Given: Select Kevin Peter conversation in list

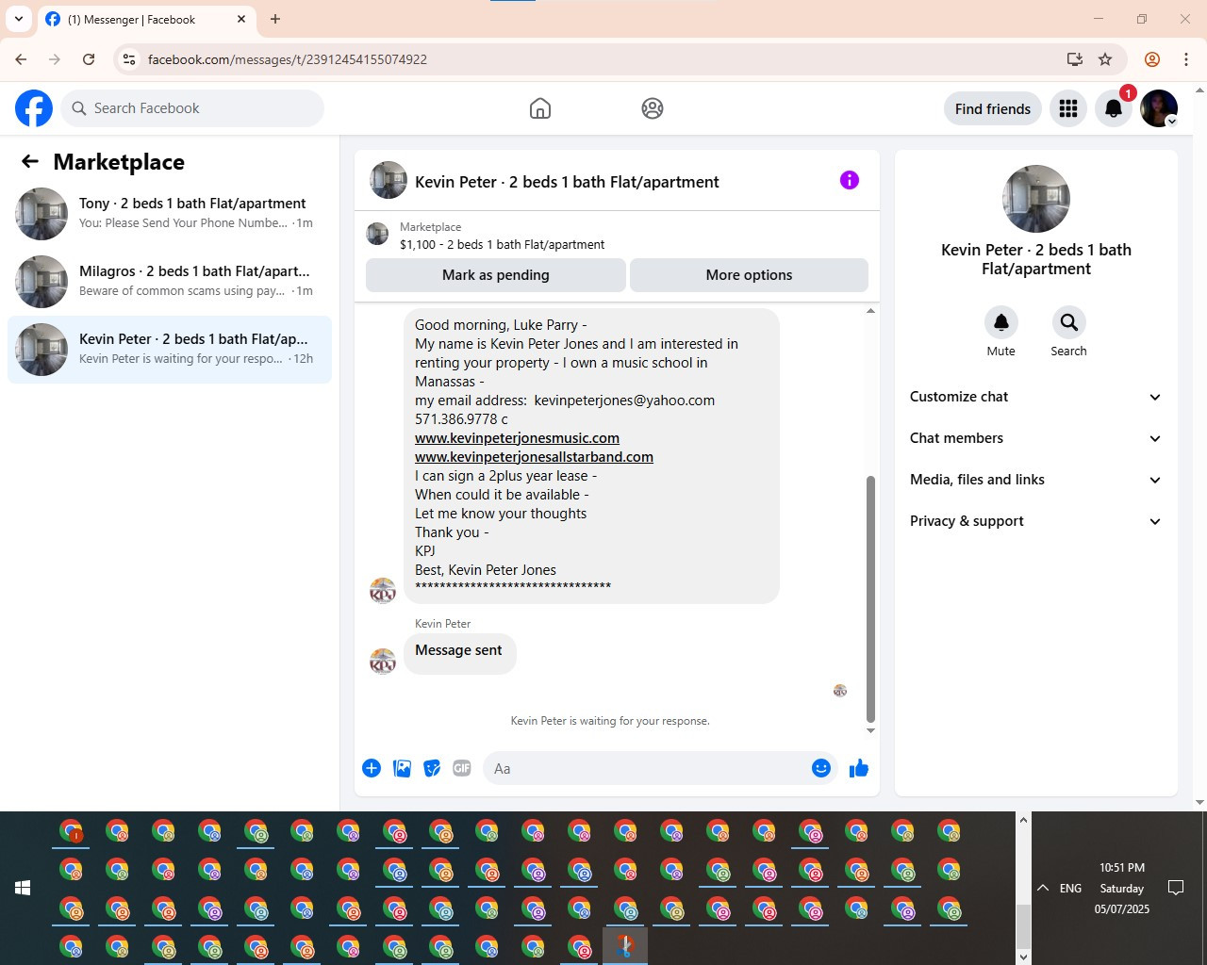Looking at the screenshot, I should [x=170, y=350].
